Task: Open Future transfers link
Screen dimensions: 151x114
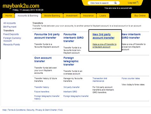Action: [x=42, y=92]
